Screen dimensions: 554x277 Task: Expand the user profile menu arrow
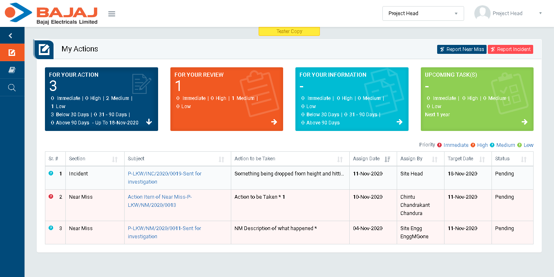pos(541,13)
